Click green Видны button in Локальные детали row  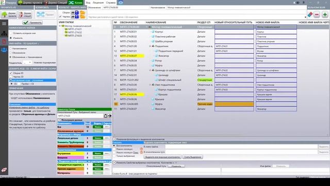(97, 138)
